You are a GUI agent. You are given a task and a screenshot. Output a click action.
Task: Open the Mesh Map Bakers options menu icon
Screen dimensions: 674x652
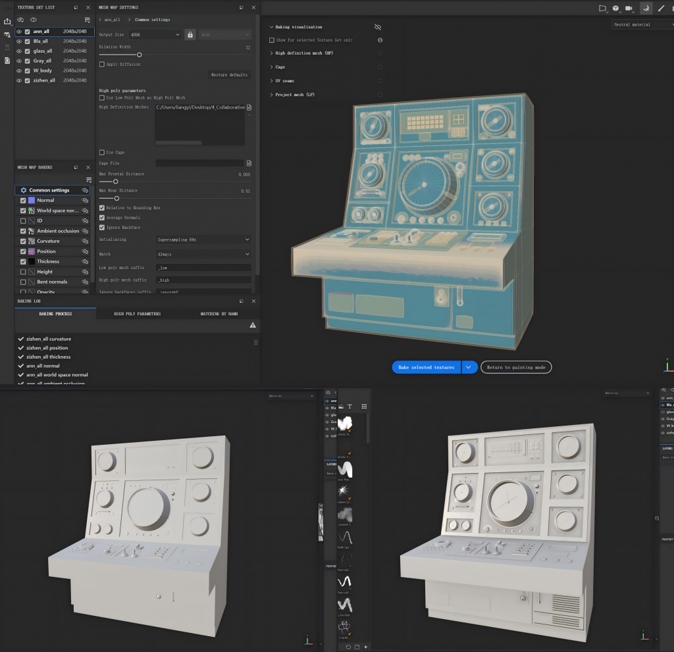point(89,180)
